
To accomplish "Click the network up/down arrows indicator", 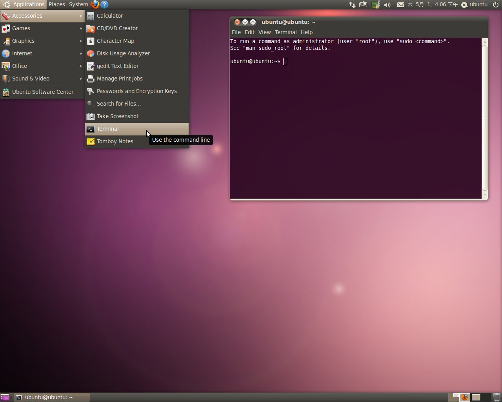I will pyautogui.click(x=352, y=5).
